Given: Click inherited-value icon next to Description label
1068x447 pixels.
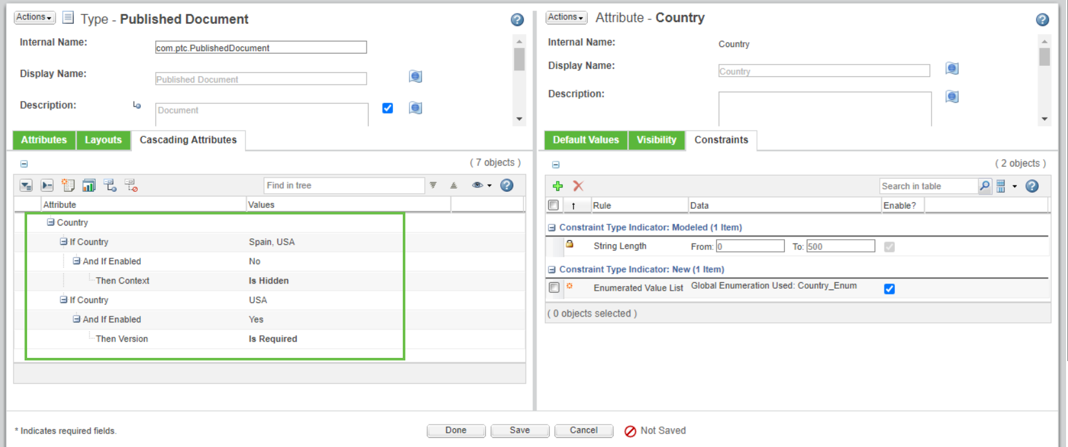Looking at the screenshot, I should tap(137, 105).
